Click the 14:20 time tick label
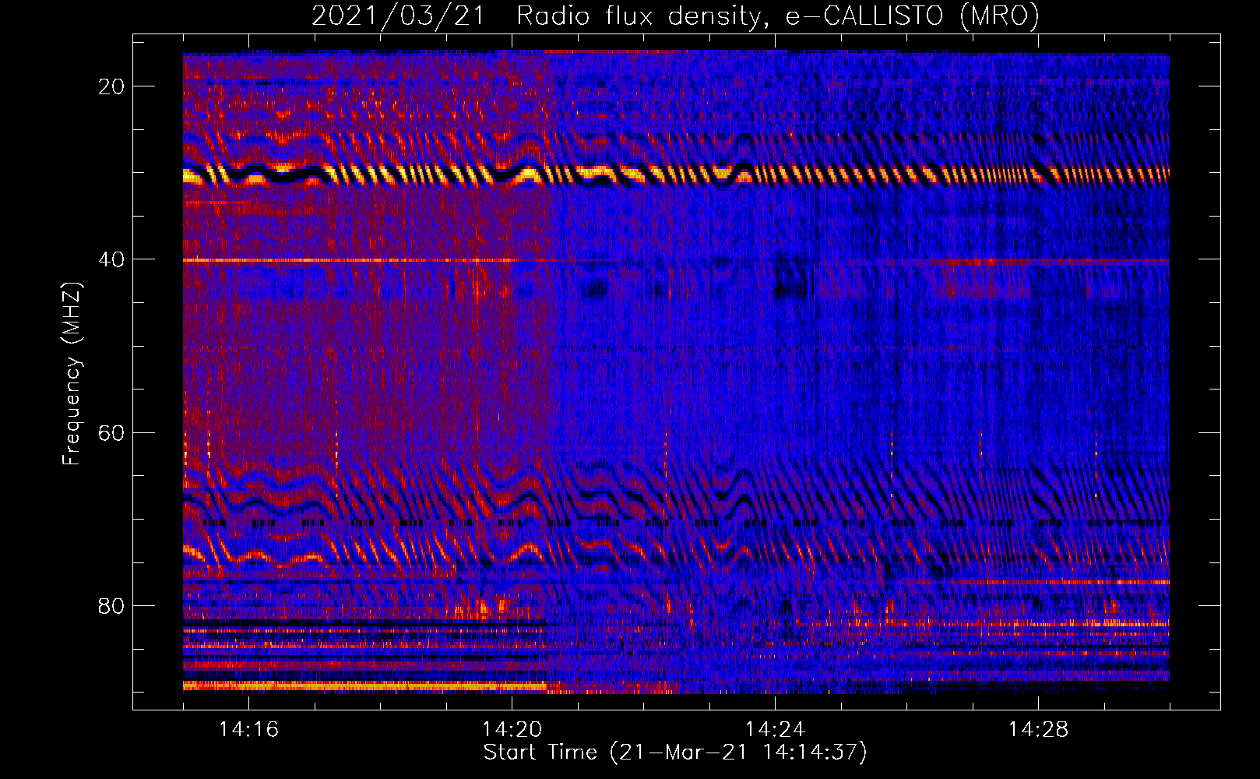 pos(512,730)
